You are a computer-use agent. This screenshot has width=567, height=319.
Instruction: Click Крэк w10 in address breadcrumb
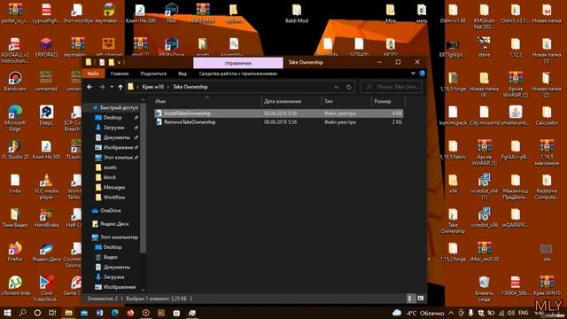153,87
